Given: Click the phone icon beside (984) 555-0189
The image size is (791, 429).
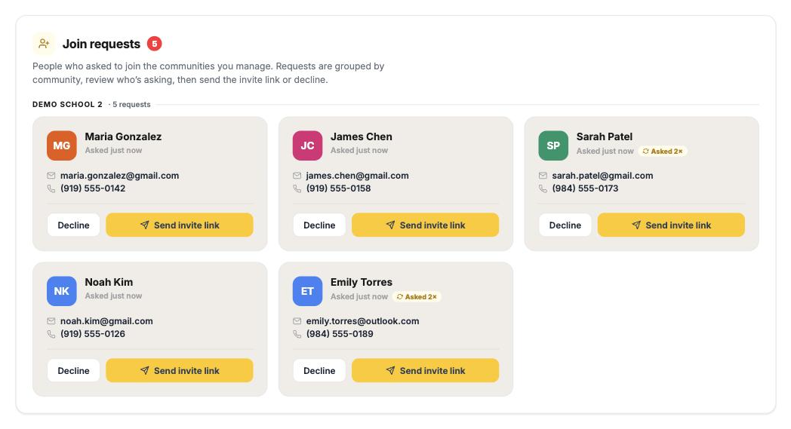Looking at the screenshot, I should [297, 334].
